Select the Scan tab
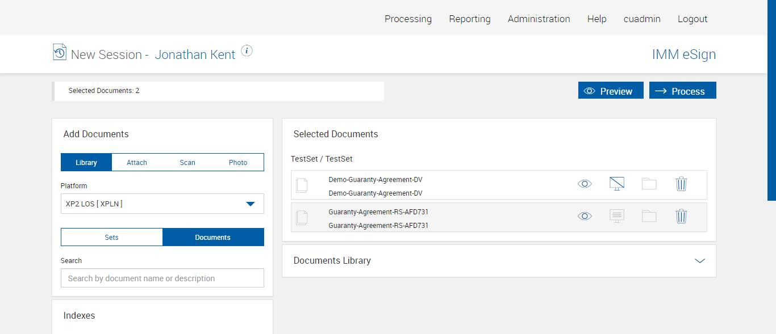 (187, 162)
